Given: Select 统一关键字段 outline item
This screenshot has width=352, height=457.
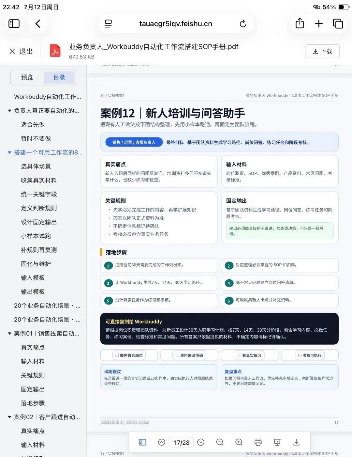Looking at the screenshot, I should pyautogui.click(x=39, y=194).
